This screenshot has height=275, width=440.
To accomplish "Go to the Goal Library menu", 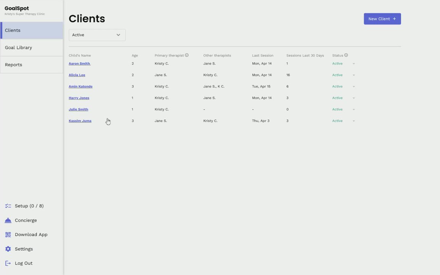I will tap(18, 48).
